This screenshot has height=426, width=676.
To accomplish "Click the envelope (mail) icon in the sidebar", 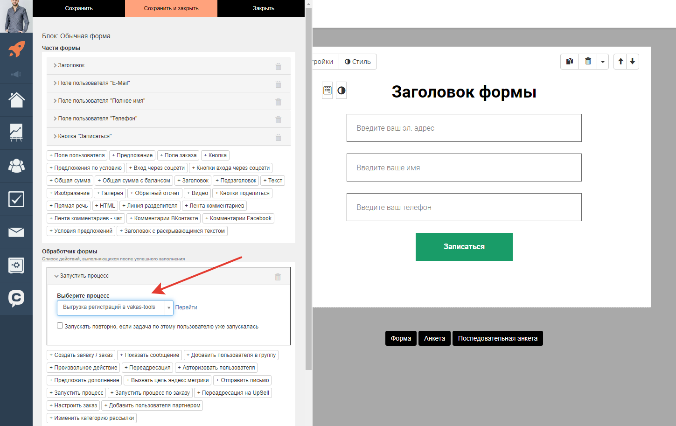I will [16, 232].
